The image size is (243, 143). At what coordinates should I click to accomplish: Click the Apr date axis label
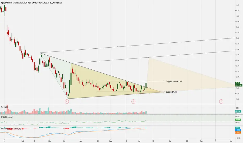81,141
